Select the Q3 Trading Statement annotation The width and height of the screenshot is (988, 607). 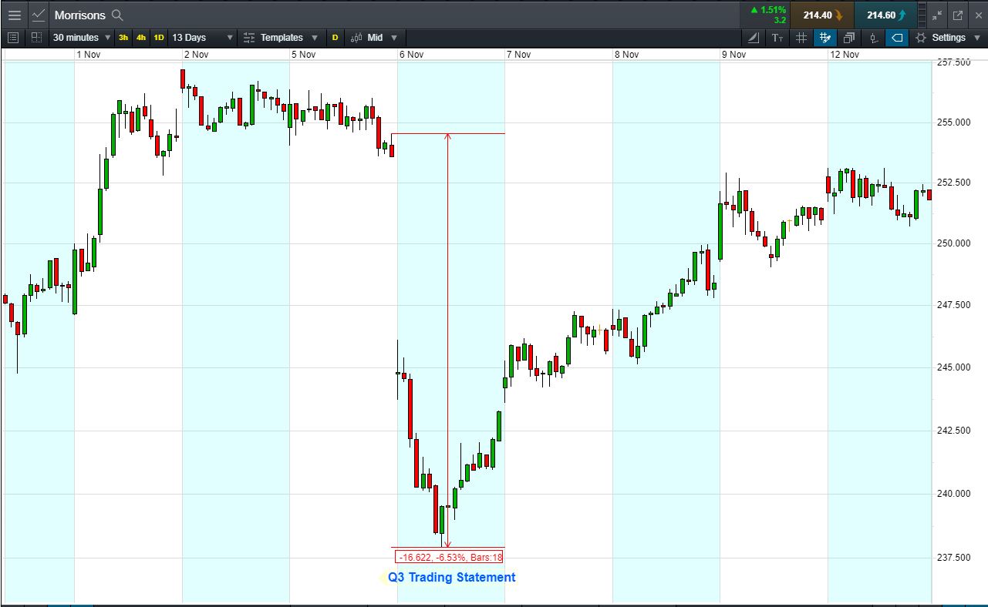[451, 577]
